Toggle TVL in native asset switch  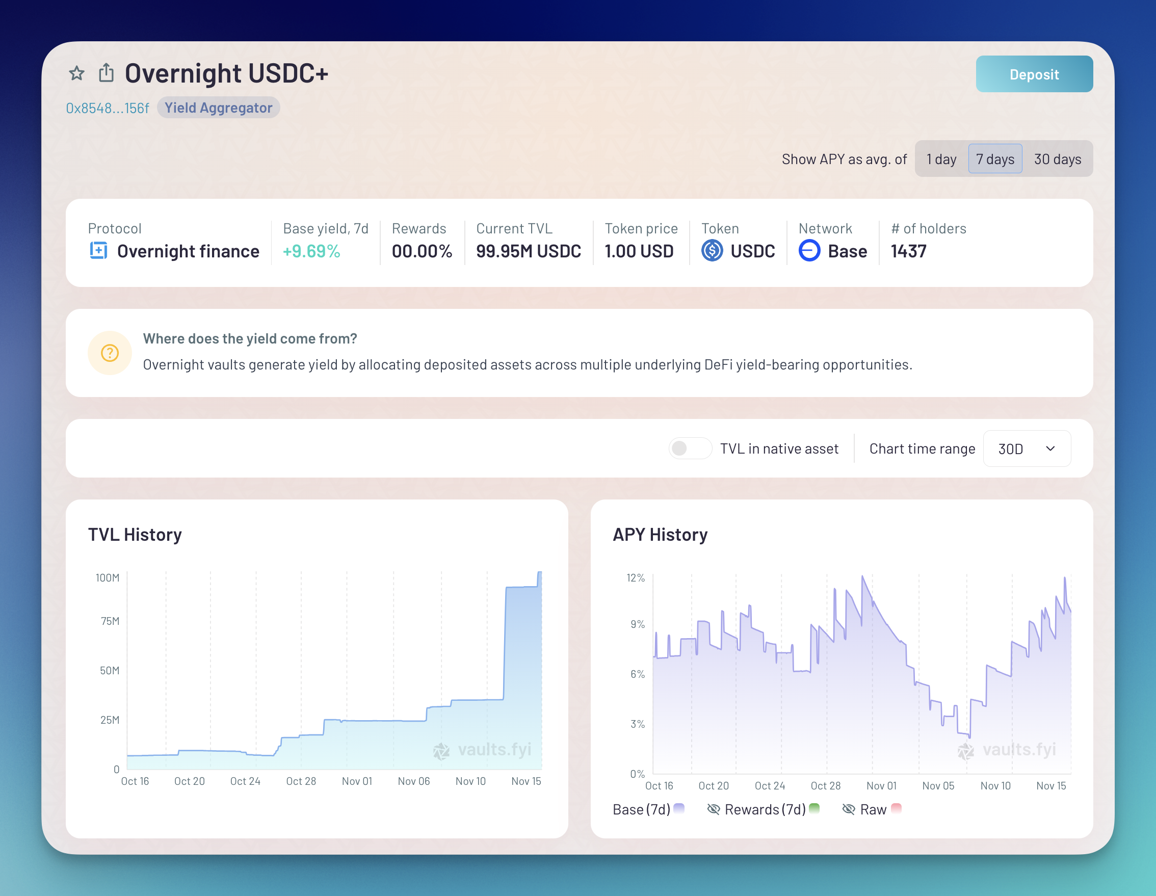689,449
